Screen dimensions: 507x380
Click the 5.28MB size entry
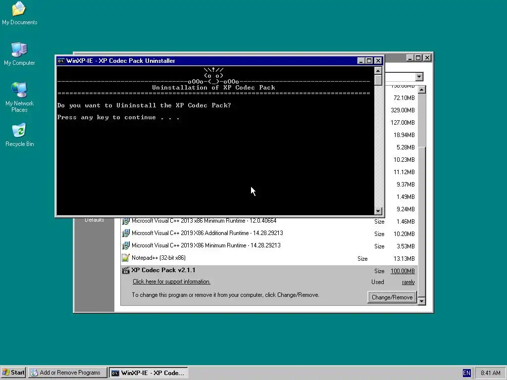click(406, 147)
